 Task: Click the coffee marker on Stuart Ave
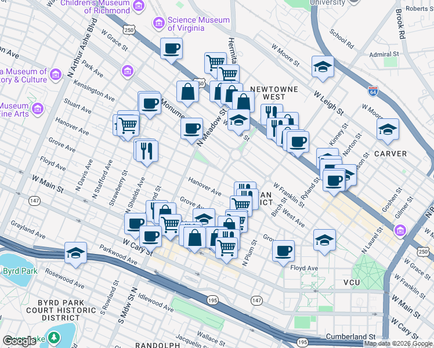click(150, 104)
